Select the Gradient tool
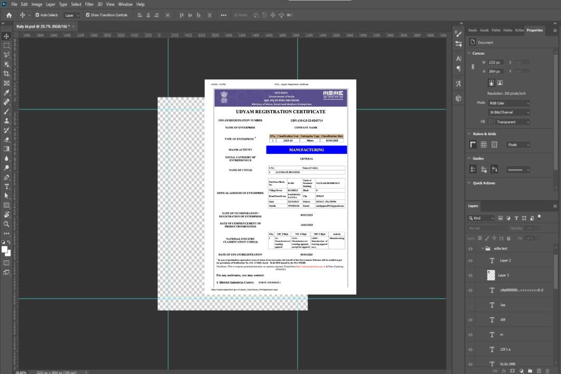 click(6, 149)
